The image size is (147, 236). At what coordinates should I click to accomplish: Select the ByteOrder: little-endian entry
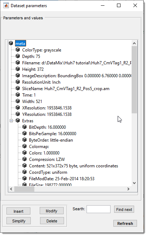click(x=51, y=140)
